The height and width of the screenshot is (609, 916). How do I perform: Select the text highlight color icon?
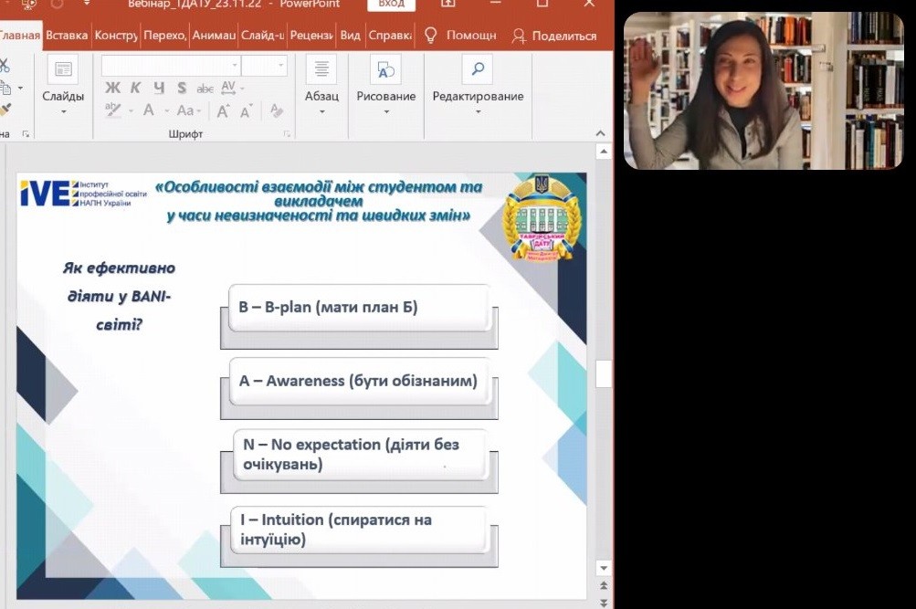coord(113,110)
